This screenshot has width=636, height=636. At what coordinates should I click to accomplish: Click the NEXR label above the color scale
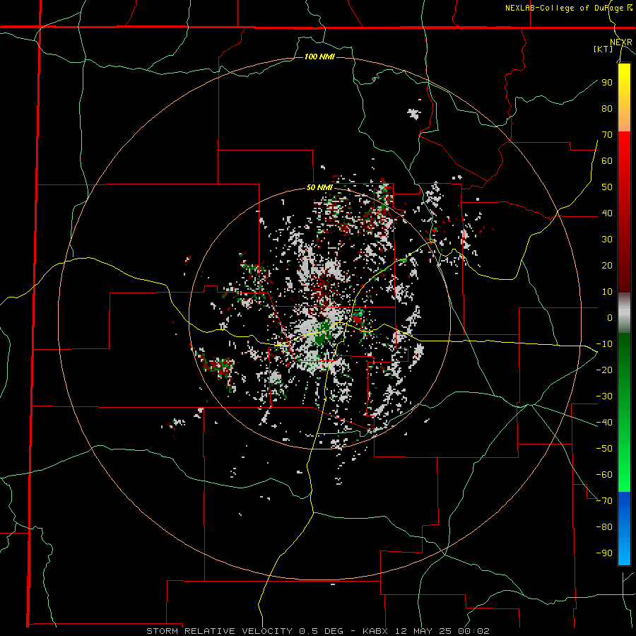(621, 42)
